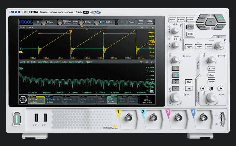Click the front panel power button
The height and width of the screenshot is (146, 236).
tap(17, 119)
